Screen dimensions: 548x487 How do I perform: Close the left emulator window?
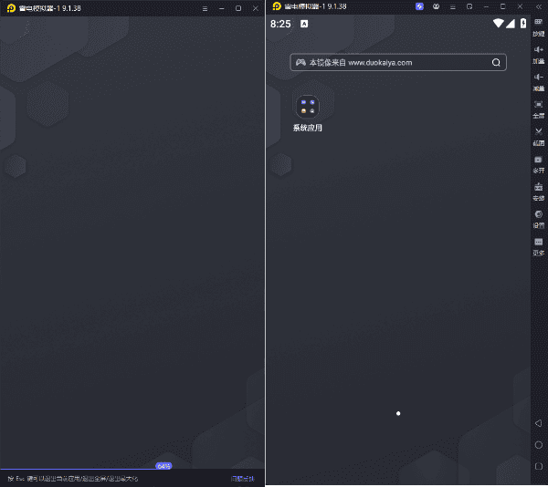click(x=256, y=8)
